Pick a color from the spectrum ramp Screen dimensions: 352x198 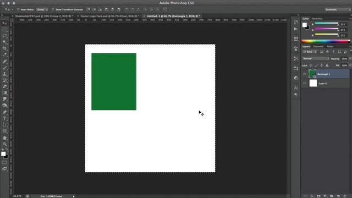(x=326, y=41)
